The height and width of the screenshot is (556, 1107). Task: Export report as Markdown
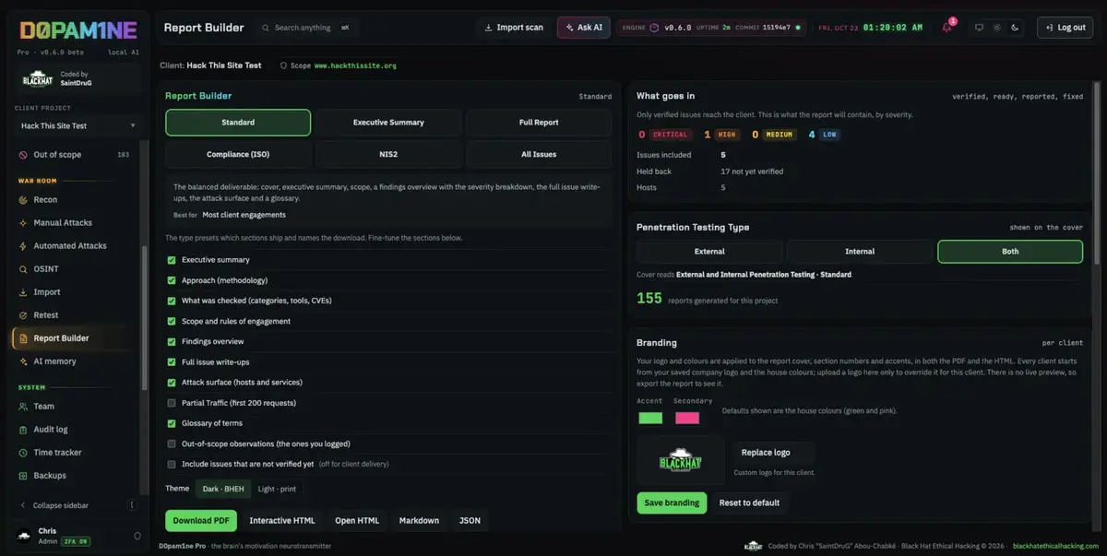coord(419,521)
